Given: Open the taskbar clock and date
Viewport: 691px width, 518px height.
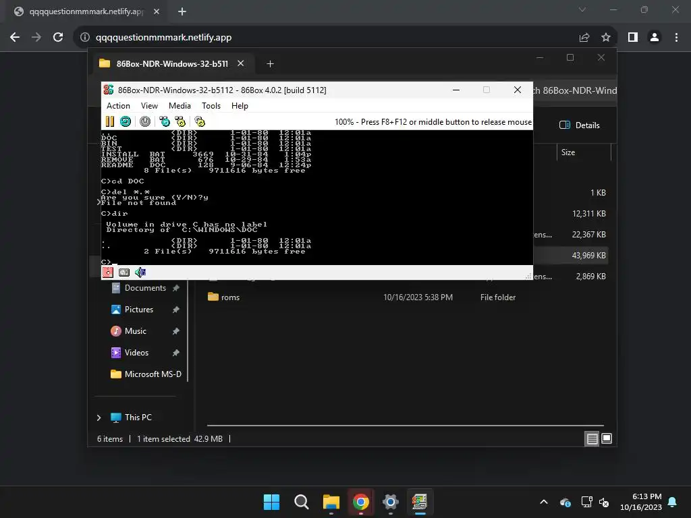Looking at the screenshot, I should pos(641,502).
